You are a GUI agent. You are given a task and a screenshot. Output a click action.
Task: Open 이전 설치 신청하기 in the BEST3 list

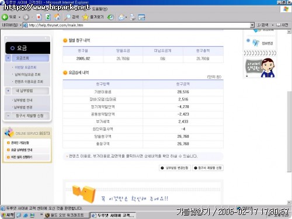[22, 157]
